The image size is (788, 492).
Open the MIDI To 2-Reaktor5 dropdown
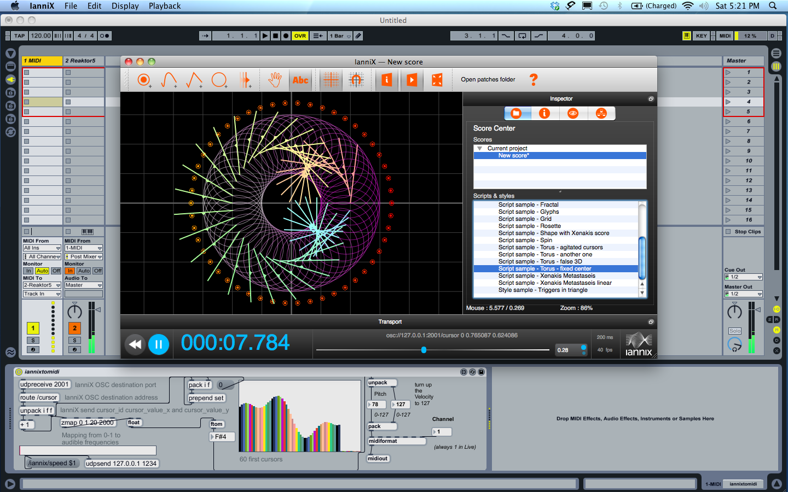(x=42, y=285)
